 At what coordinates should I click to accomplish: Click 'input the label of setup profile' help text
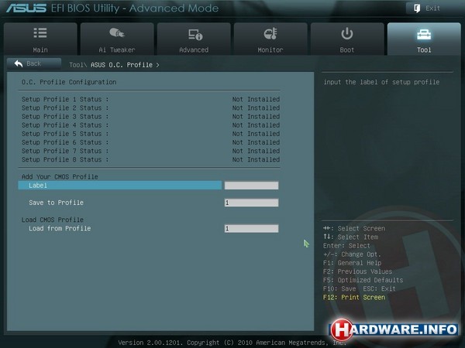(x=381, y=82)
